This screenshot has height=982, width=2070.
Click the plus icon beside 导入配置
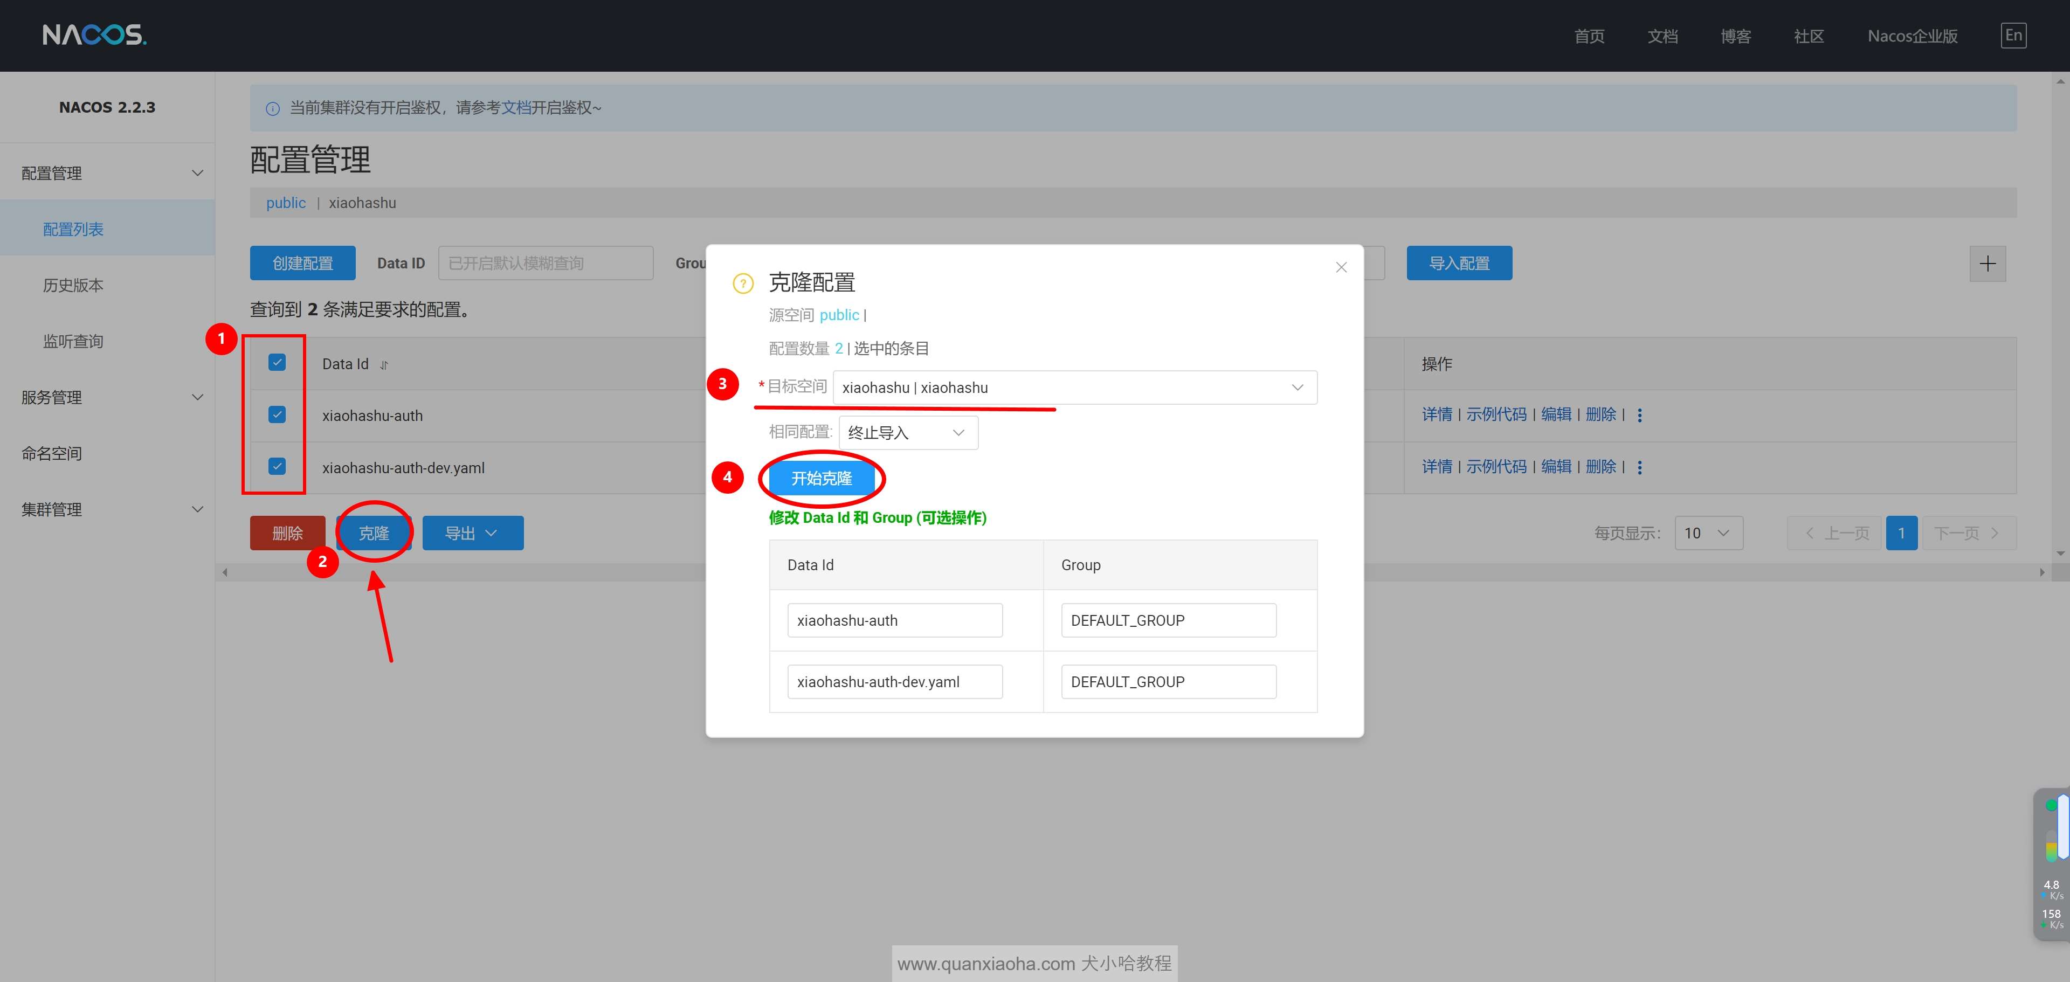pyautogui.click(x=1987, y=264)
